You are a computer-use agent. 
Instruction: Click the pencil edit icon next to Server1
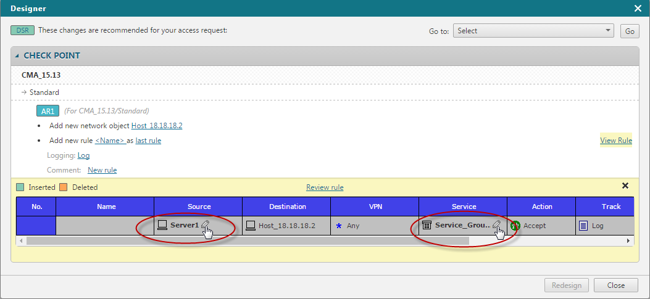pos(204,225)
